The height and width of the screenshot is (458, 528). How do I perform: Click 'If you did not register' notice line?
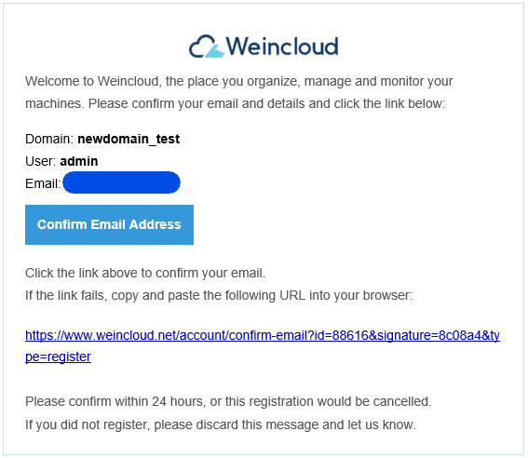point(221,424)
